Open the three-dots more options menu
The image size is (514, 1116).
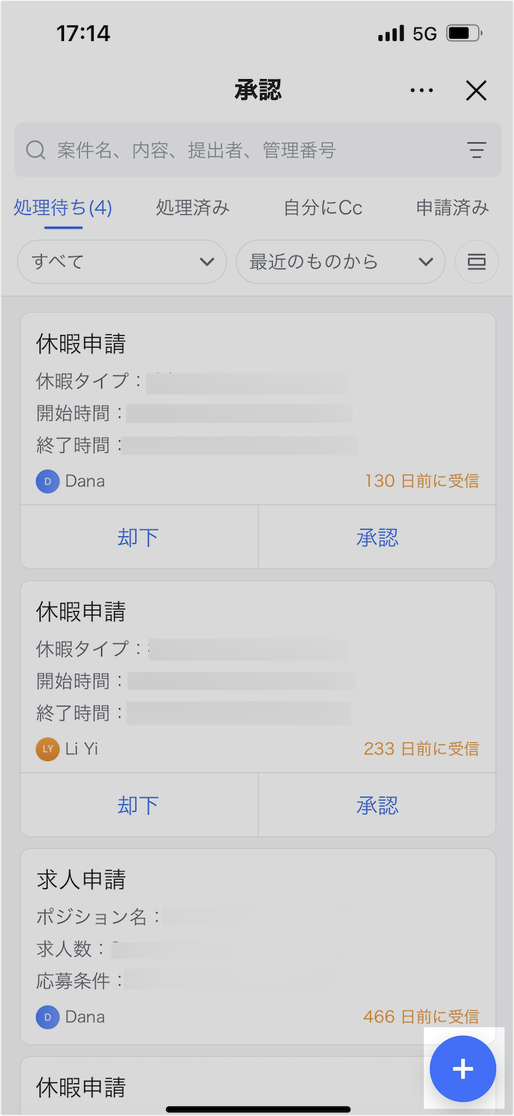[x=422, y=91]
